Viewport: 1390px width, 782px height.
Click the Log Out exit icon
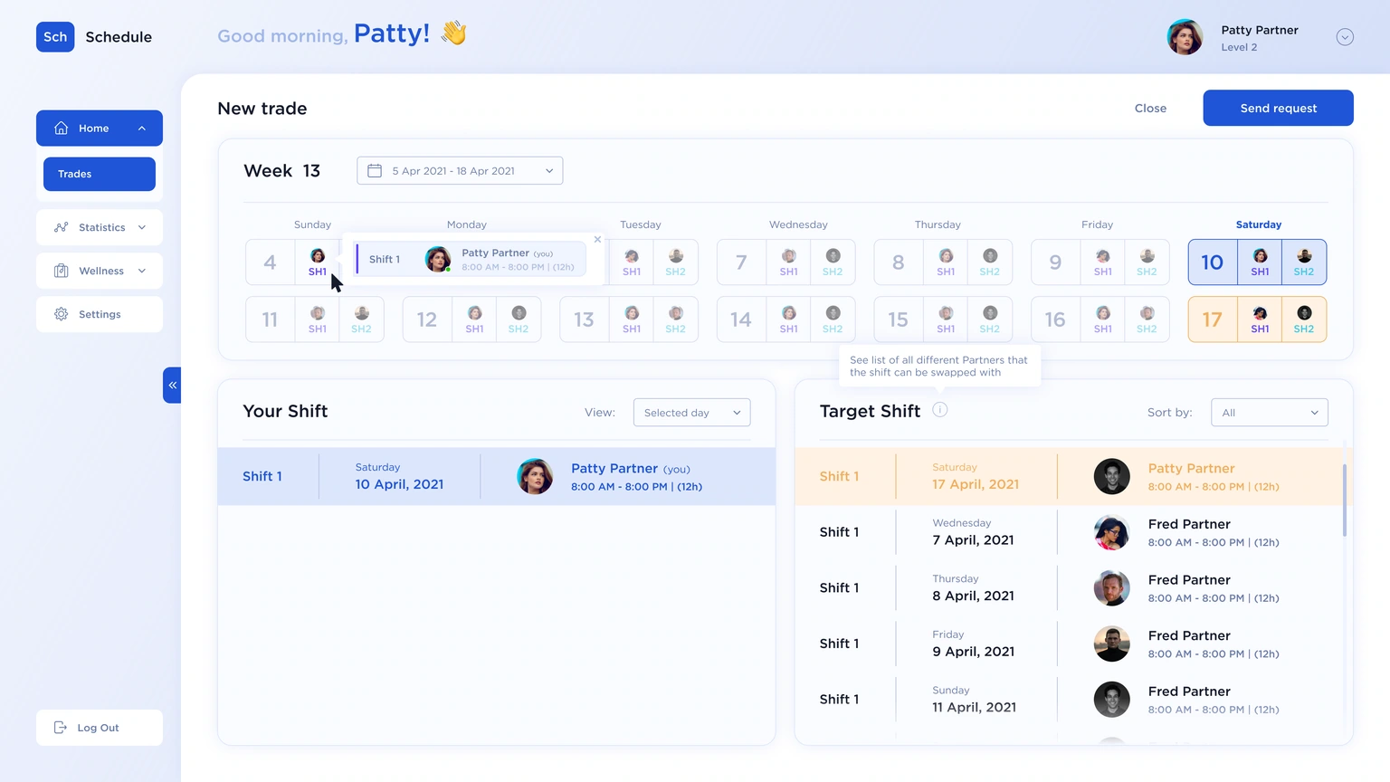click(x=61, y=728)
